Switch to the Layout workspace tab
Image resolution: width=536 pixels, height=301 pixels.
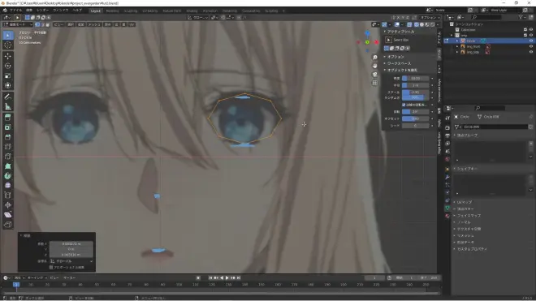pyautogui.click(x=96, y=11)
